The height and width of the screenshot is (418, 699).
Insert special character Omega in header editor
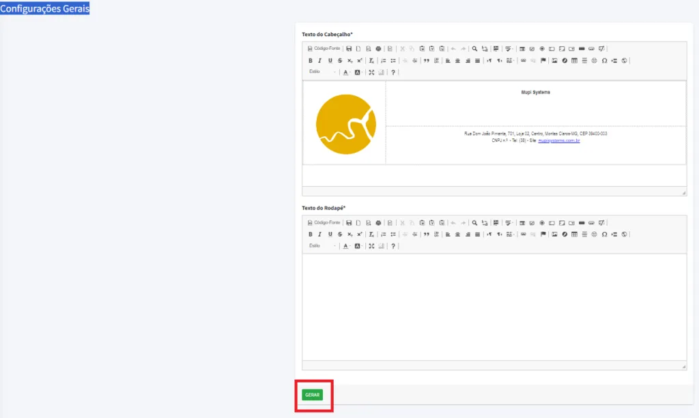click(604, 61)
